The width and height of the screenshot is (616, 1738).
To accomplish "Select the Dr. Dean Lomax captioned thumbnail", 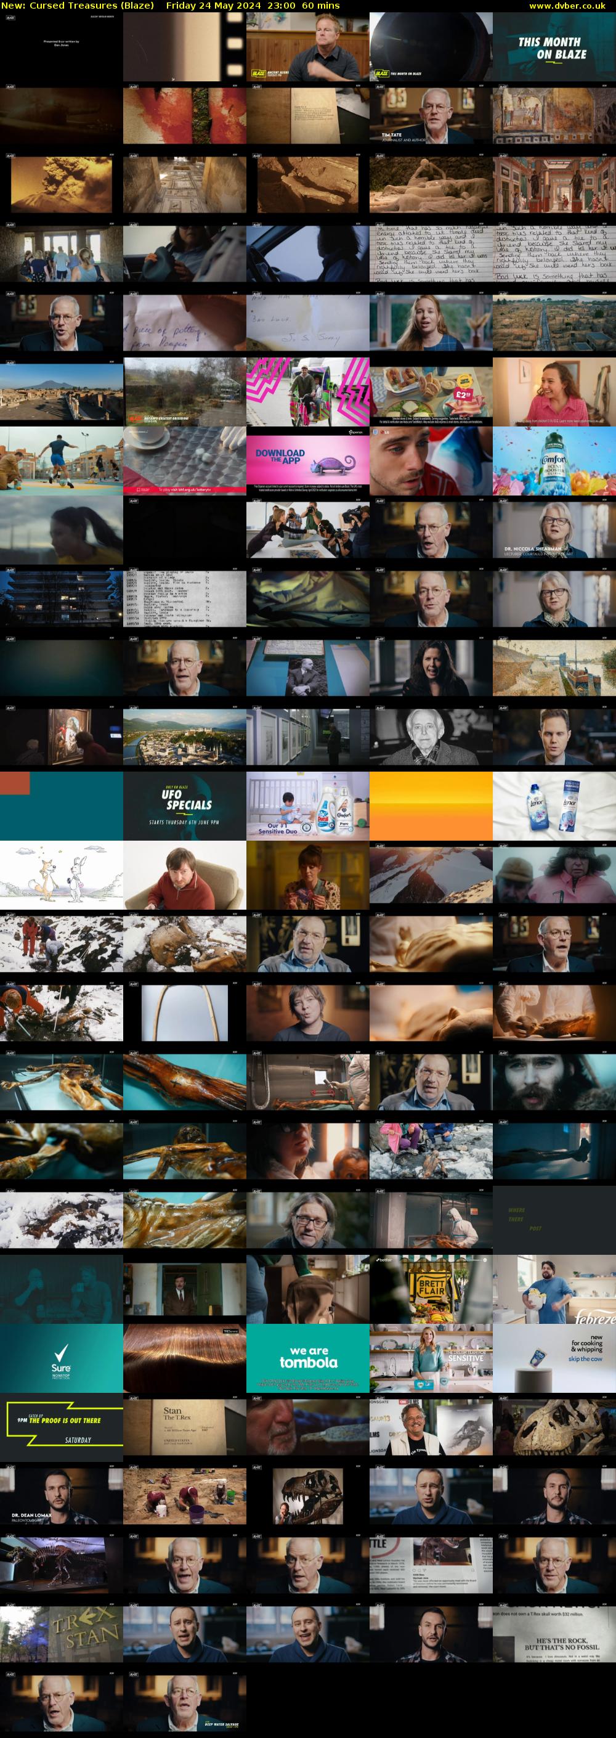I will [62, 1495].
